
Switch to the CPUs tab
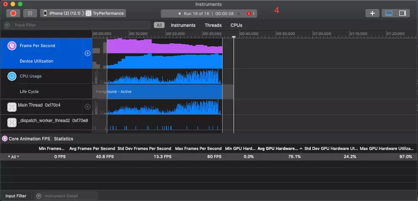click(x=236, y=25)
